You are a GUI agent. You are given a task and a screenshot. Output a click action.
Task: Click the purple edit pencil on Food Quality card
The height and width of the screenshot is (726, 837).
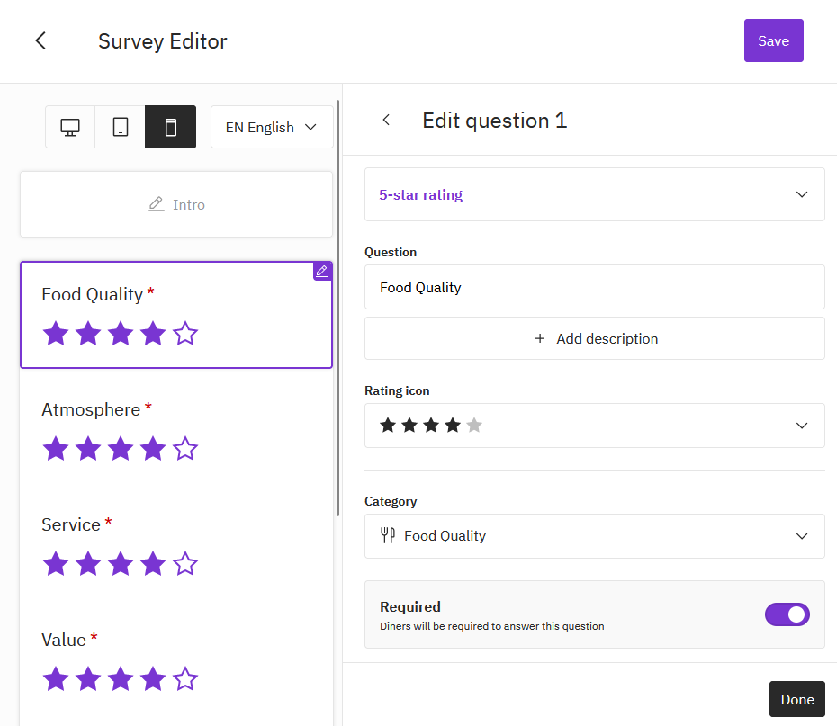pos(321,271)
